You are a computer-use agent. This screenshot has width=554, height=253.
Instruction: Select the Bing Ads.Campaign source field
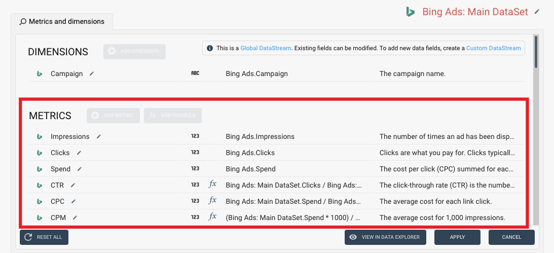point(257,74)
